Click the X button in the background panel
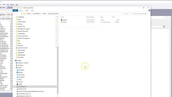The height and width of the screenshot is (97, 172). click(164, 27)
